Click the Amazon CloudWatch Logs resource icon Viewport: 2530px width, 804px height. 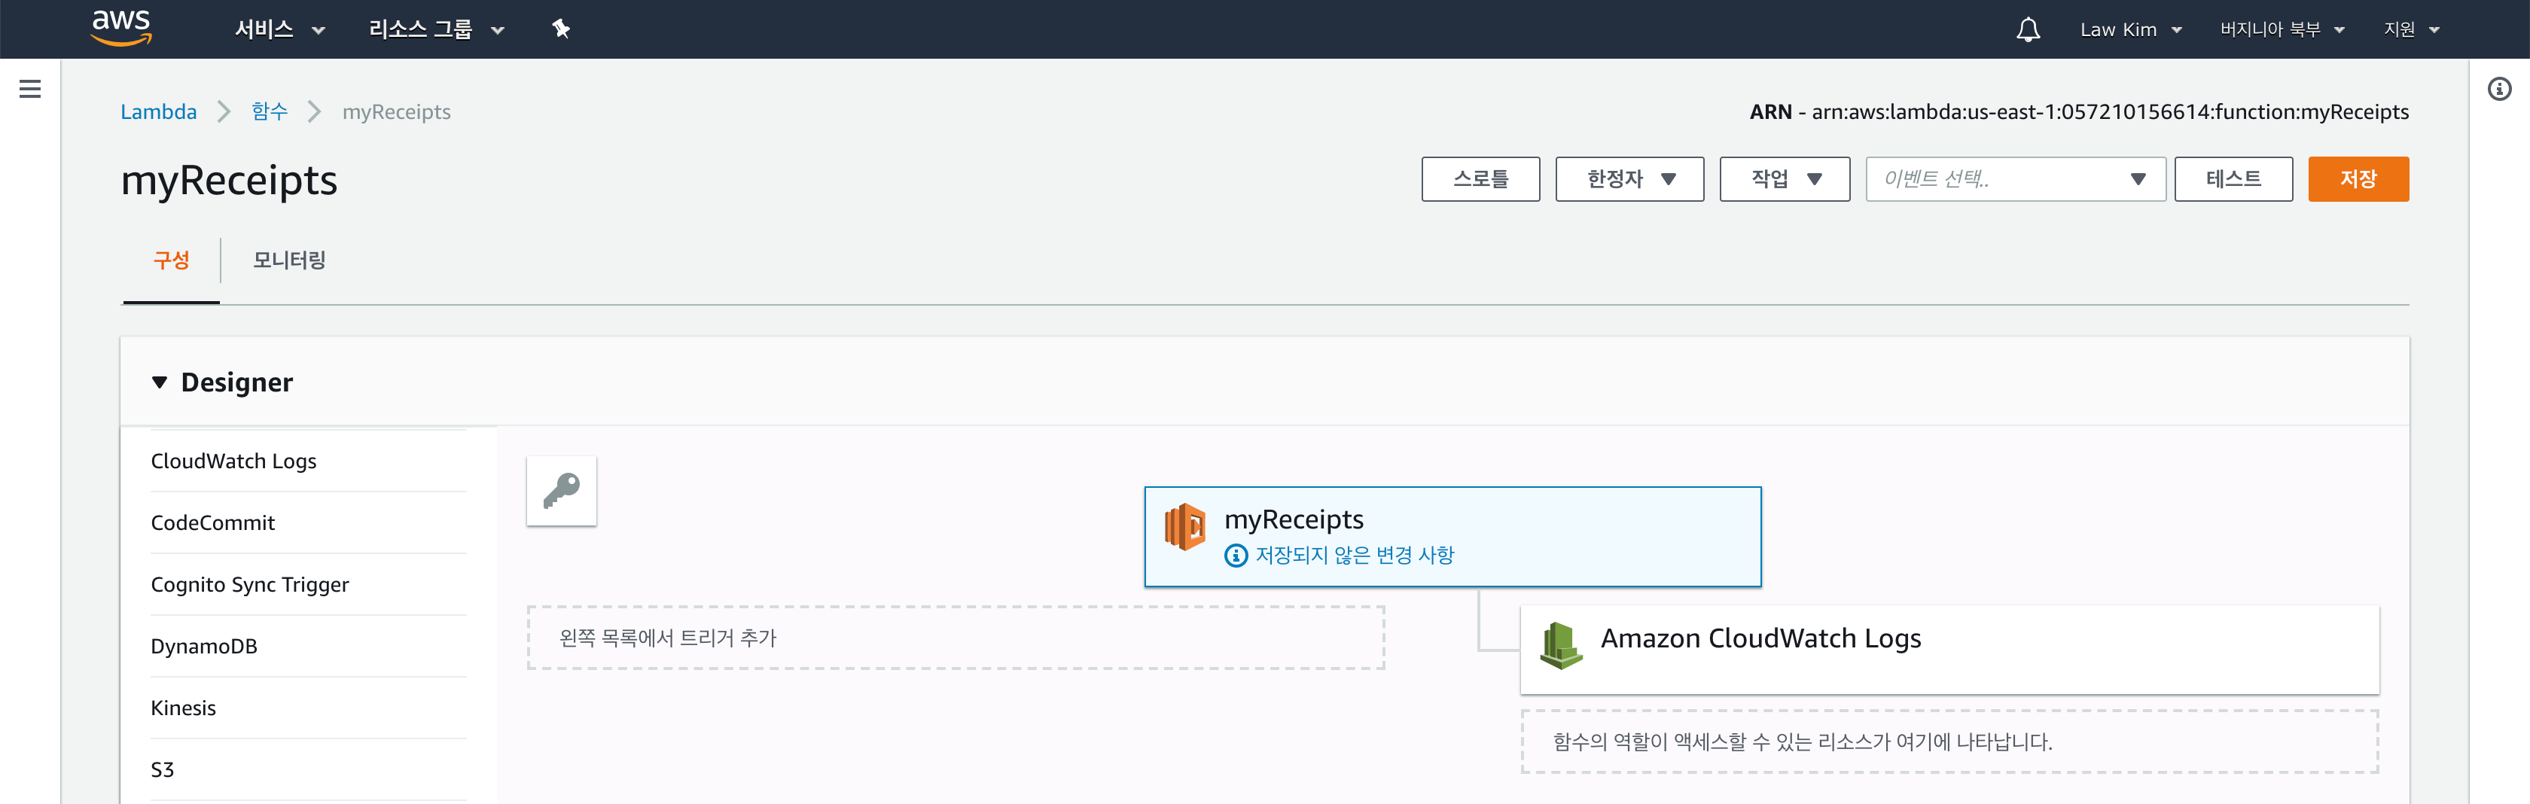pos(1561,645)
